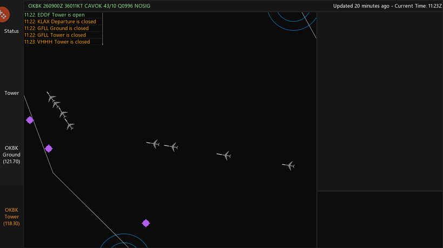Select the rightmost aircraft on the radar

[289, 166]
